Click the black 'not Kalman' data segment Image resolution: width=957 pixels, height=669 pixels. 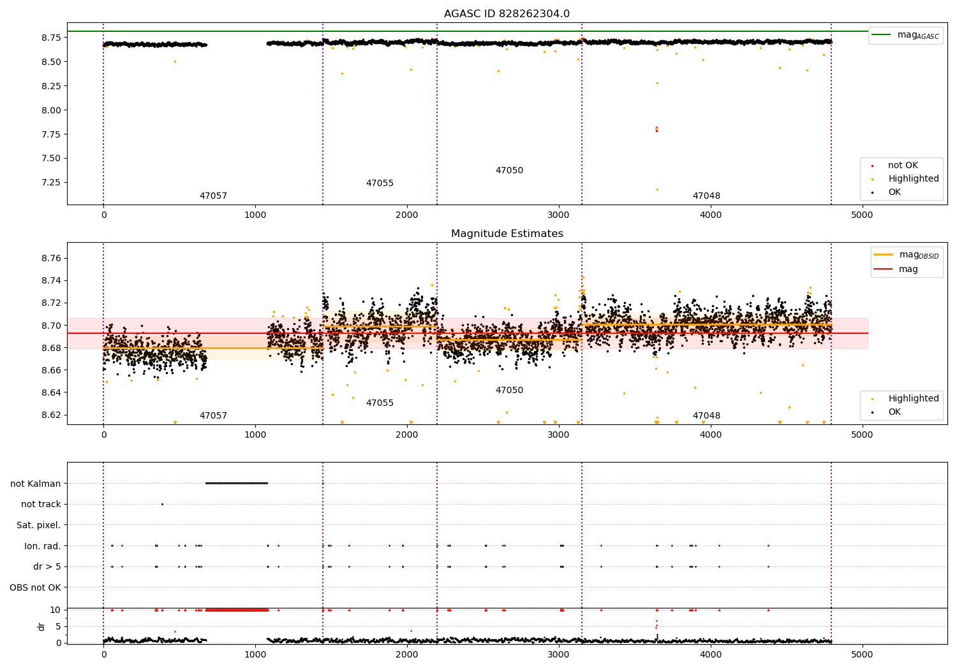(237, 483)
